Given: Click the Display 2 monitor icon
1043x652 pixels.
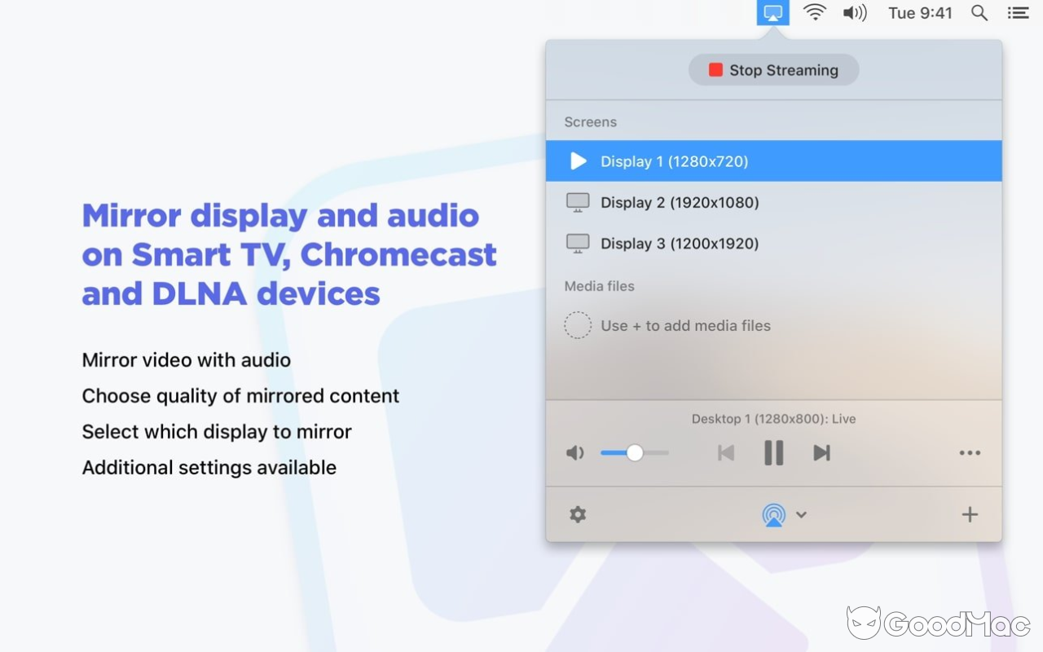Looking at the screenshot, I should [x=578, y=201].
